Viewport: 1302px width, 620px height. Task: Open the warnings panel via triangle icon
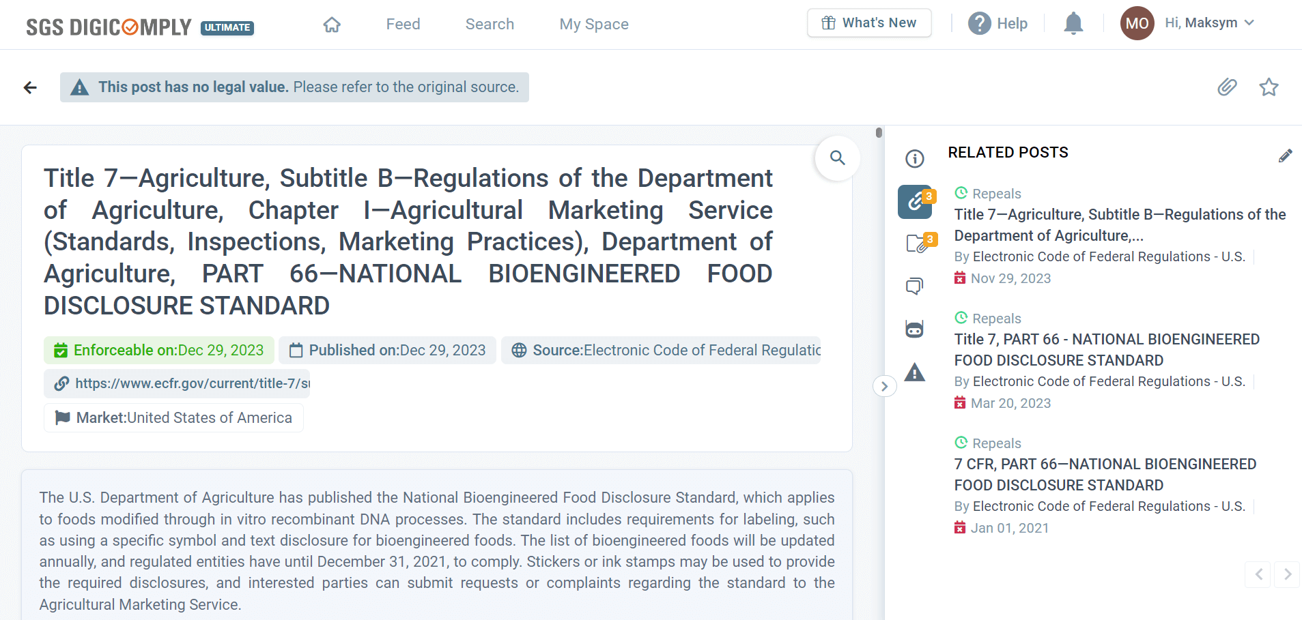[x=915, y=372]
